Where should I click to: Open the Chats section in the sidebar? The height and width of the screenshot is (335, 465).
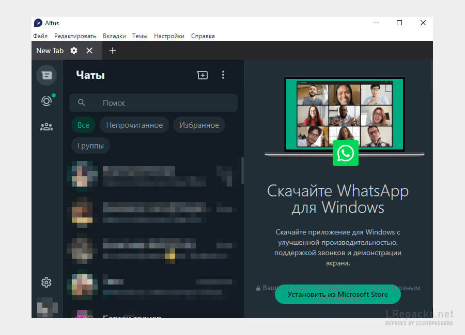pos(47,75)
